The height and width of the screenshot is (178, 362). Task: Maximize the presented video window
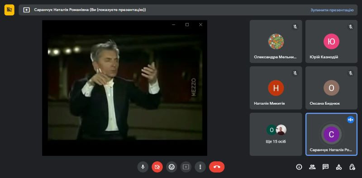[x=187, y=25]
